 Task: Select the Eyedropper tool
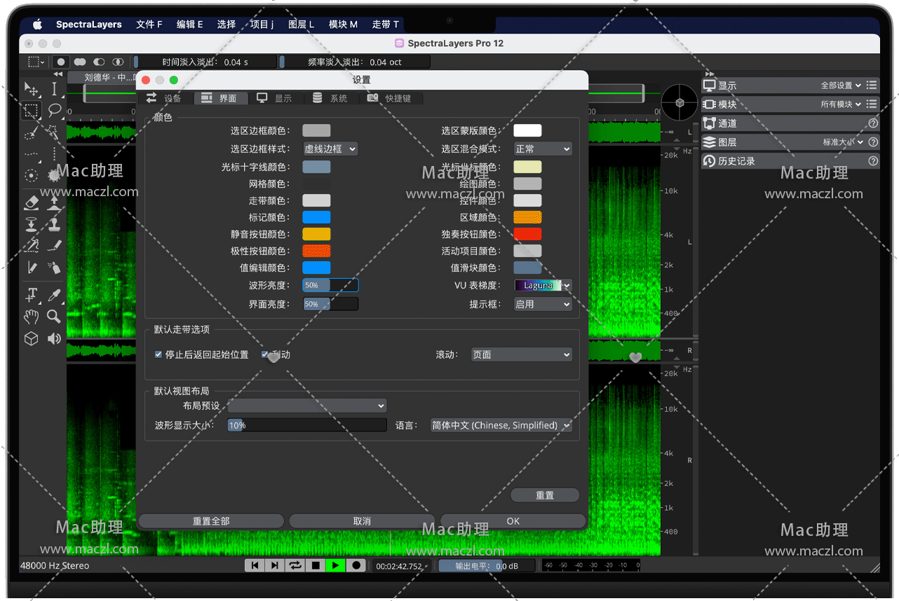pyautogui.click(x=54, y=294)
